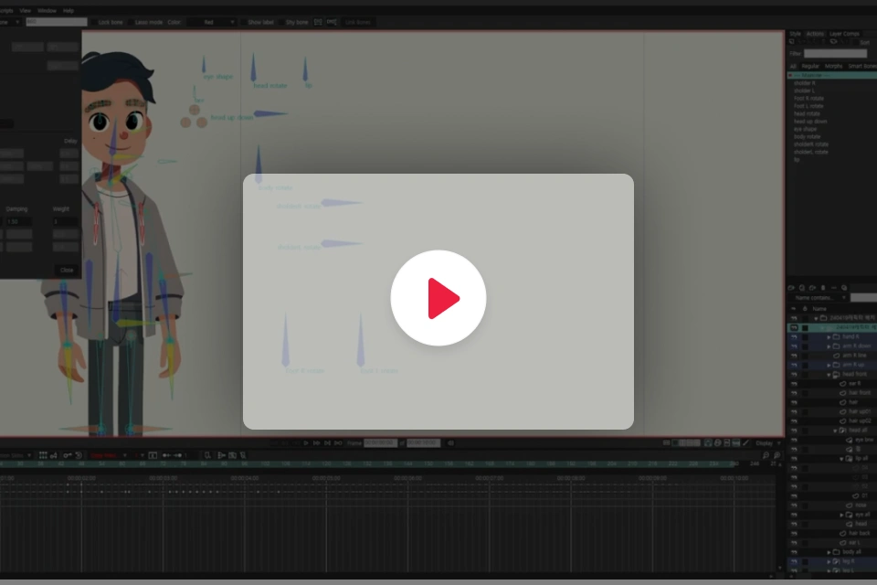This screenshot has height=585, width=877.
Task: Expand the 'eye all' layer group
Action: pos(841,515)
